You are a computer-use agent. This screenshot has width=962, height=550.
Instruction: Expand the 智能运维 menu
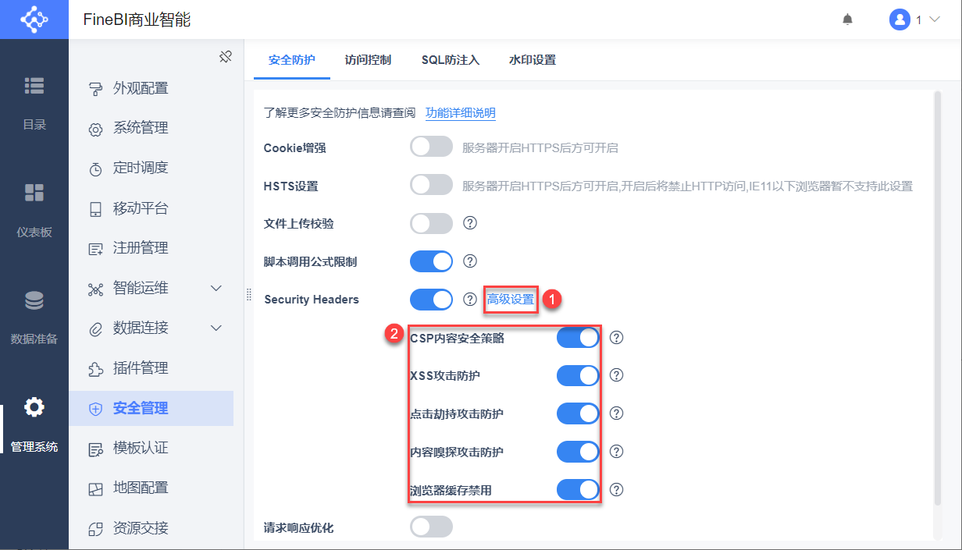pos(217,289)
